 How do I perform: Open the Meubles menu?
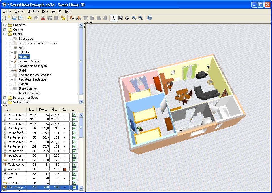(33, 11)
